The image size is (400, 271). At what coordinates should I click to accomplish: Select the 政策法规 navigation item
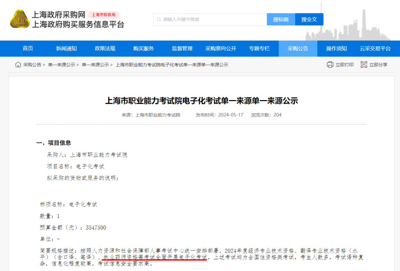pyautogui.click(x=105, y=48)
